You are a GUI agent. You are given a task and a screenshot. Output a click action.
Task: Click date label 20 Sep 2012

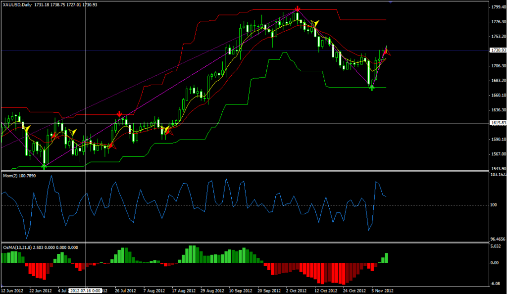click(x=269, y=291)
